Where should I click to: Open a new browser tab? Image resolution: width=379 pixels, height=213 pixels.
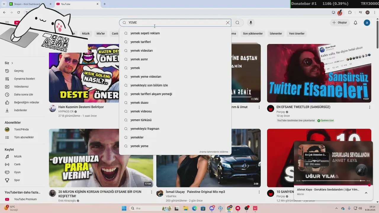tap(105, 4)
